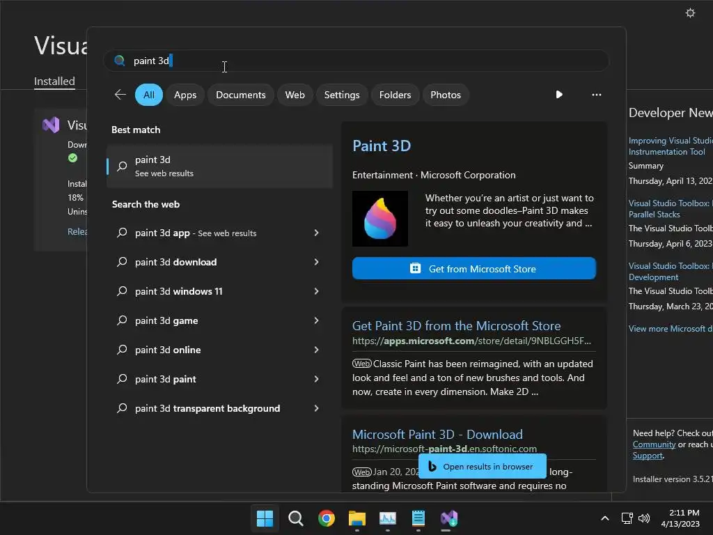Launch Google Chrome from taskbar
This screenshot has width=713, height=535.
327,518
